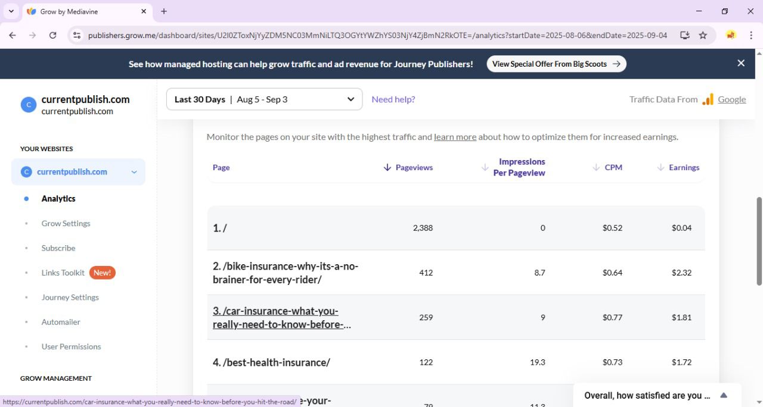This screenshot has width=763, height=407.
Task: Click the page vertical scrollbar thumb
Action: [759, 241]
